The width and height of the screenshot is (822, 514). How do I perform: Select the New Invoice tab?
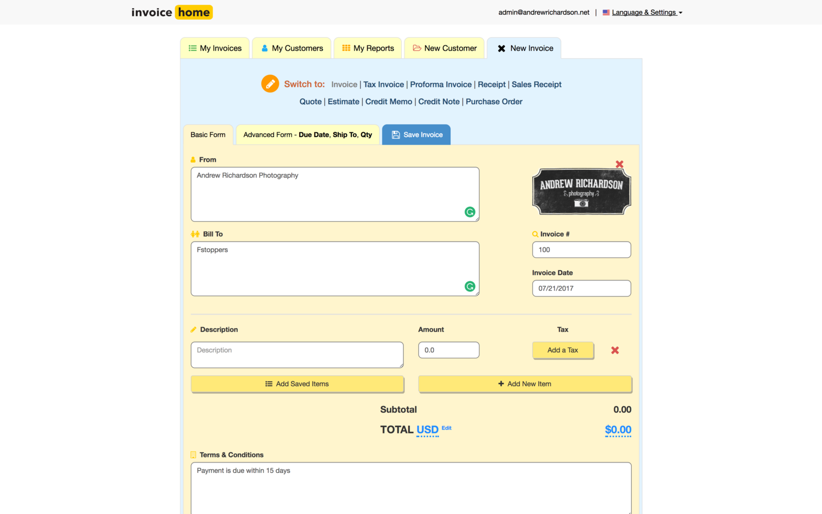pyautogui.click(x=524, y=48)
